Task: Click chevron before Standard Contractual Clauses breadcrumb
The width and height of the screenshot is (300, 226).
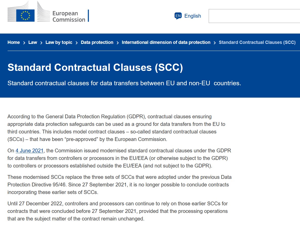Action: 215,43
